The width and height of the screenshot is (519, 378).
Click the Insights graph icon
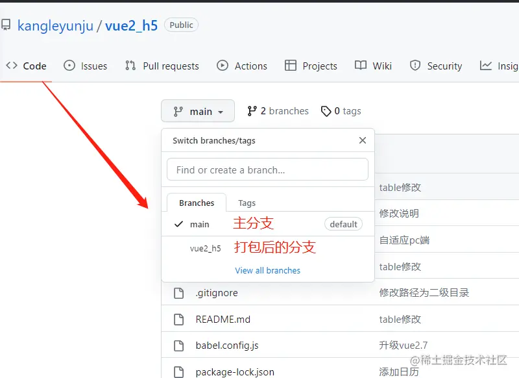click(485, 65)
